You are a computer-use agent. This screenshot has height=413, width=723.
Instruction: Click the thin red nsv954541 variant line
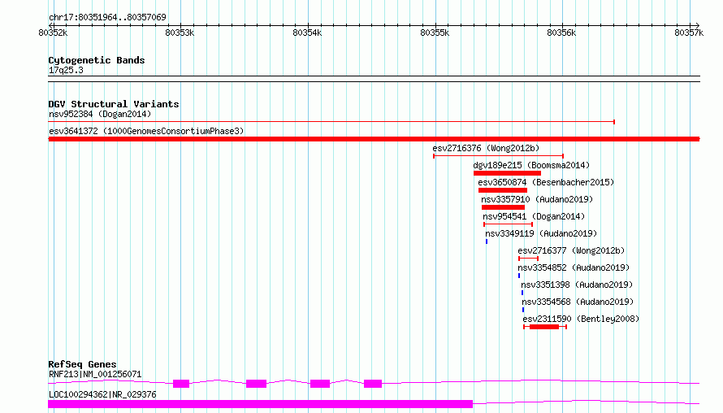coord(508,224)
